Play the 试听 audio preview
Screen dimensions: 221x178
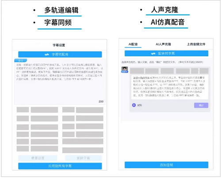(x=134, y=105)
